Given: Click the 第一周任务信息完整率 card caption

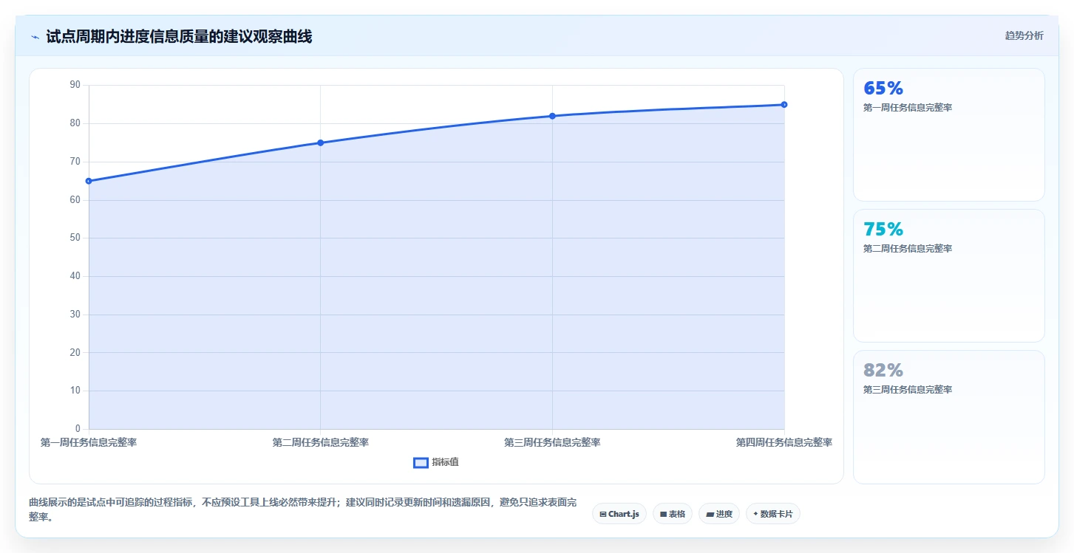Looking at the screenshot, I should click(x=908, y=108).
